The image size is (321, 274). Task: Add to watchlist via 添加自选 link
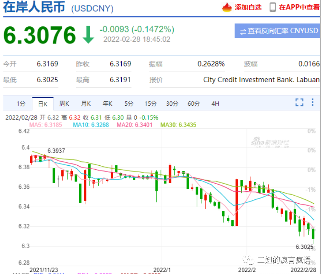tap(248, 7)
